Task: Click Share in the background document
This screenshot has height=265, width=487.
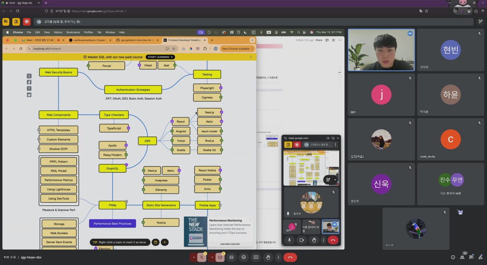Action: 319,40
